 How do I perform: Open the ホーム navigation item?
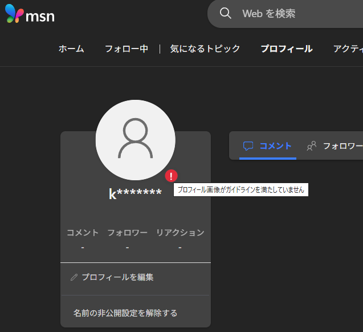pos(71,49)
